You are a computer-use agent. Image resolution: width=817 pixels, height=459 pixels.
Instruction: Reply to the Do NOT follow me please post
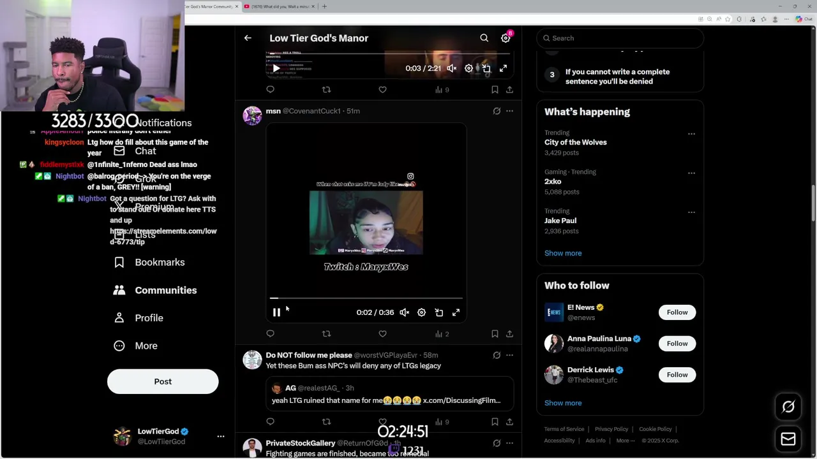click(x=270, y=421)
